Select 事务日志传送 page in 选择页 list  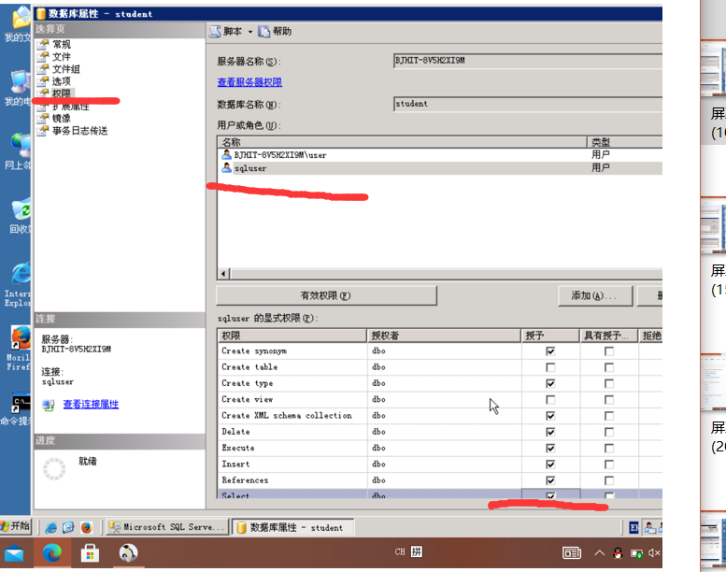tap(79, 131)
